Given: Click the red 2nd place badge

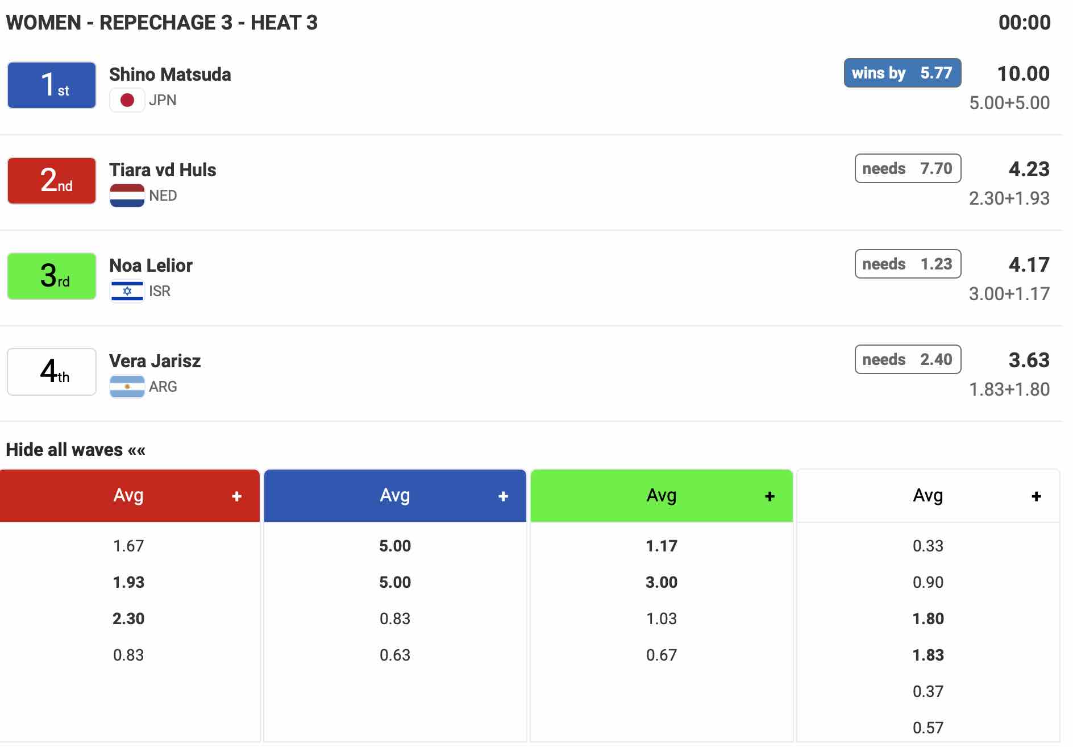Looking at the screenshot, I should pos(52,181).
